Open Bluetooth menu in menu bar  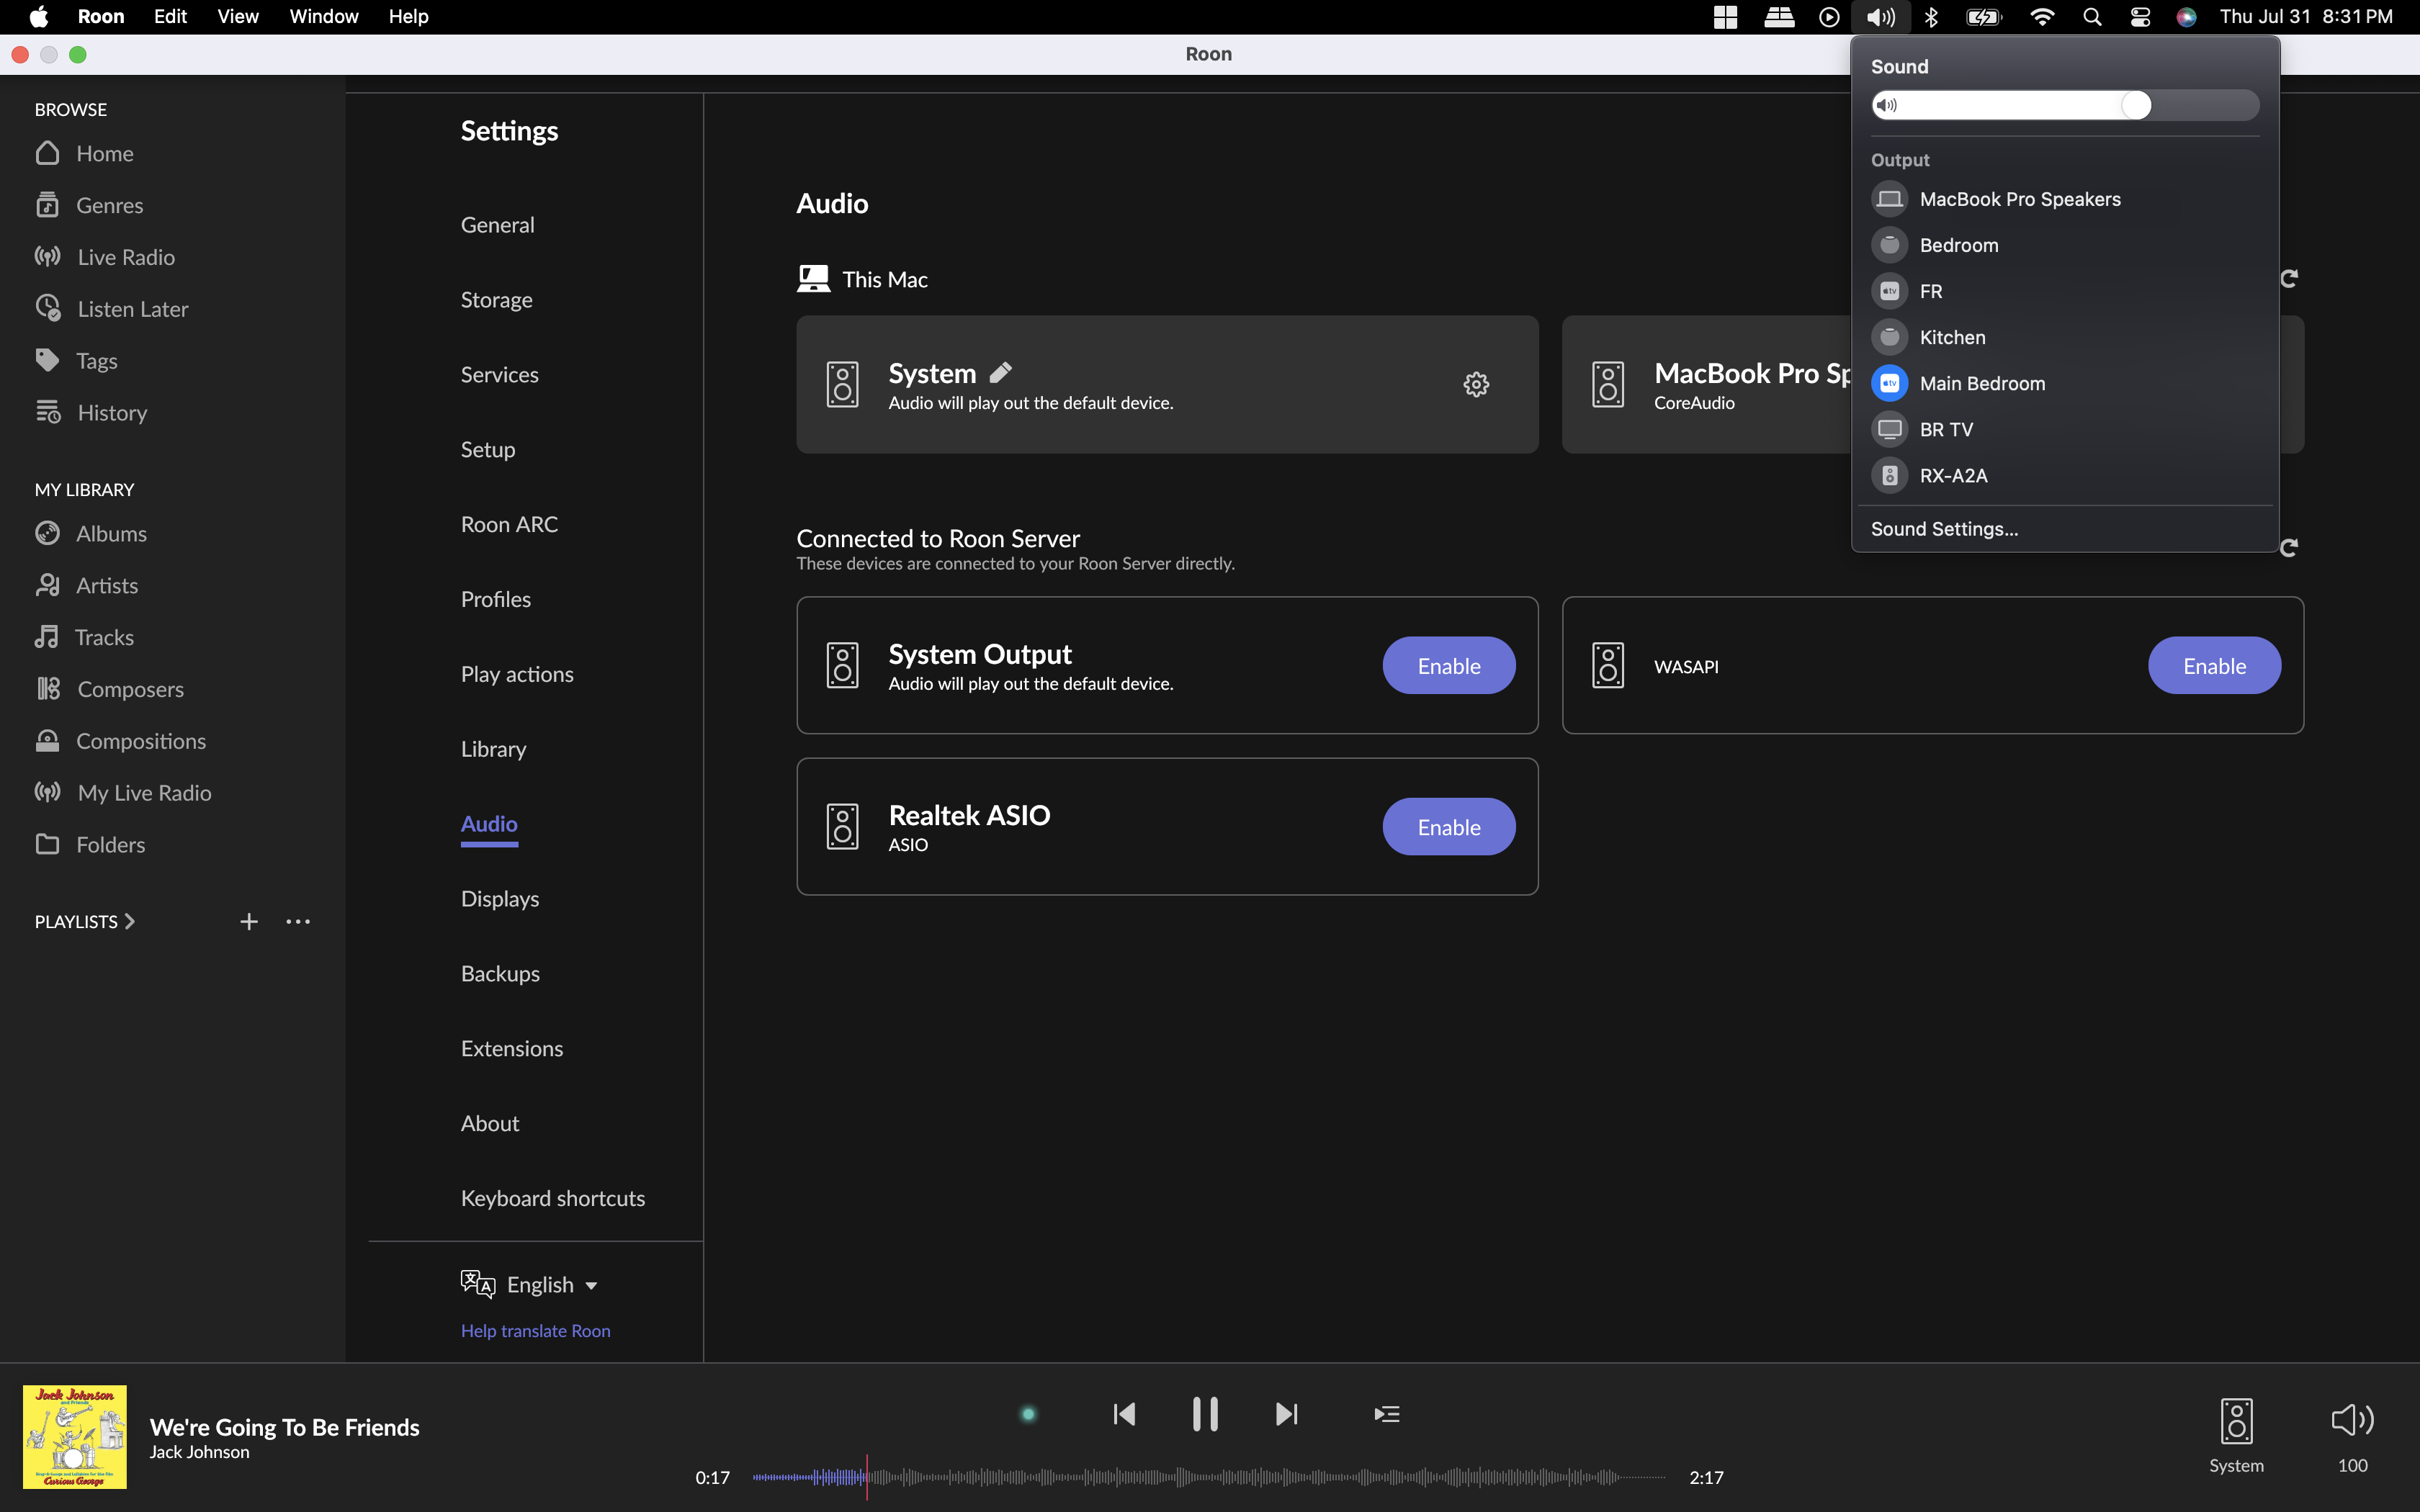tap(1931, 16)
